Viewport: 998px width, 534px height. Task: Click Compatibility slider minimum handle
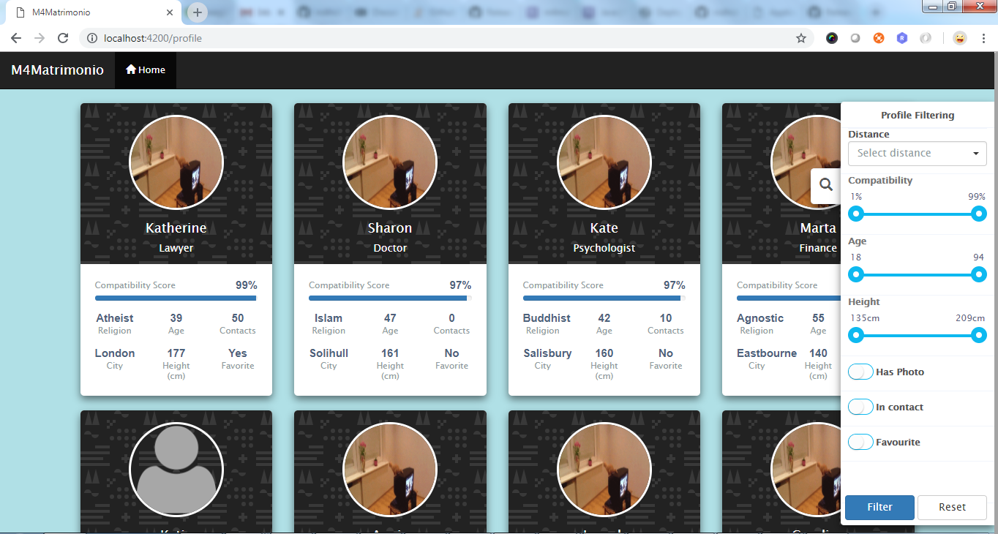(855, 214)
